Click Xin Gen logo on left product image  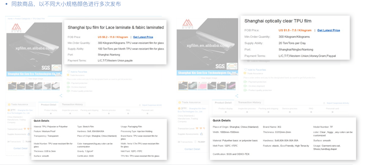(x=16, y=28)
